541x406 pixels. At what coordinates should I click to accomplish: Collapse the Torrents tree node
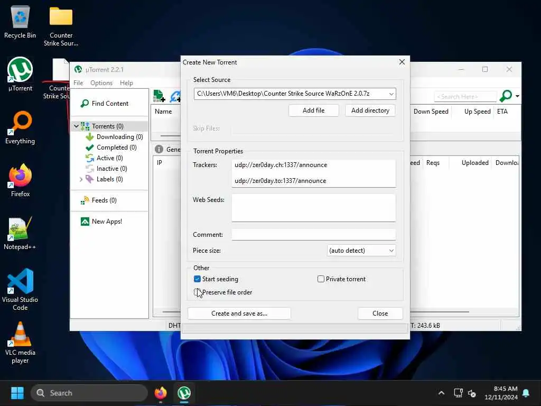click(x=76, y=126)
